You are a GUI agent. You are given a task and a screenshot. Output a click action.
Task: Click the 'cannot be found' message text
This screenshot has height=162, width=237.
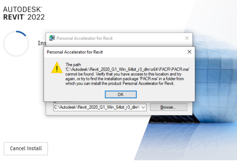tap(80, 74)
